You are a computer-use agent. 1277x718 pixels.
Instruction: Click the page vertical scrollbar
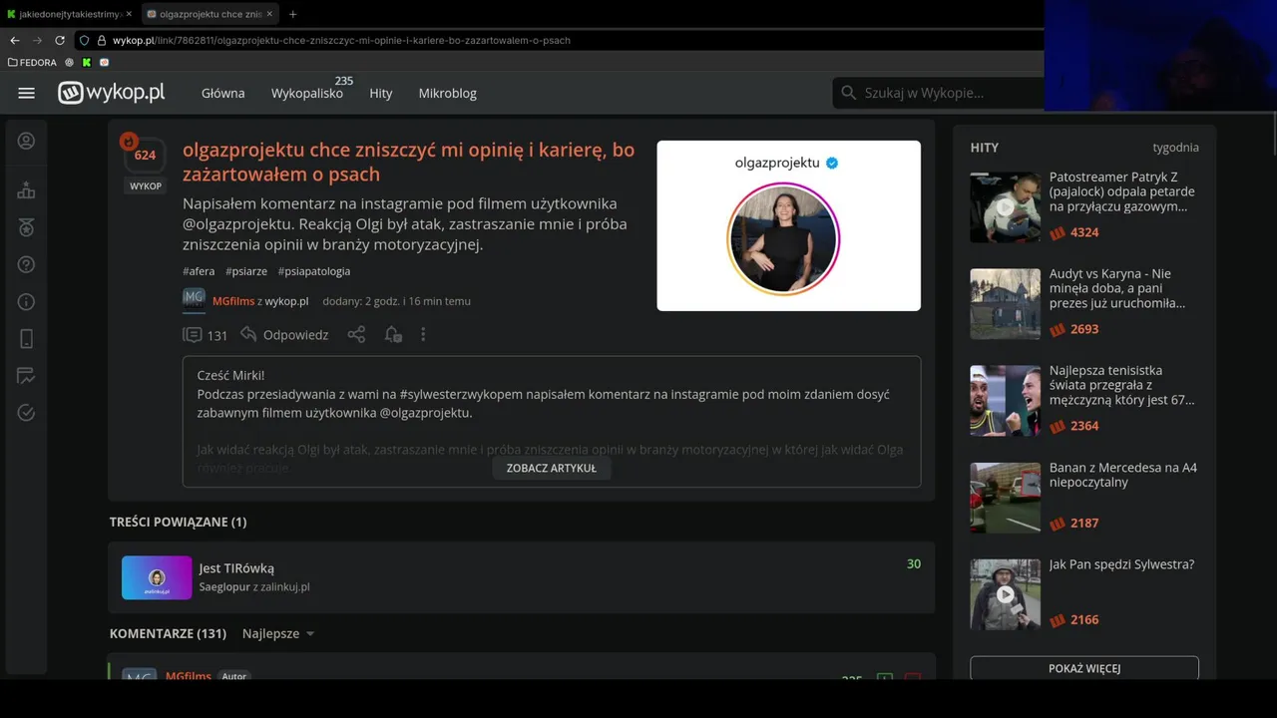click(x=1272, y=135)
